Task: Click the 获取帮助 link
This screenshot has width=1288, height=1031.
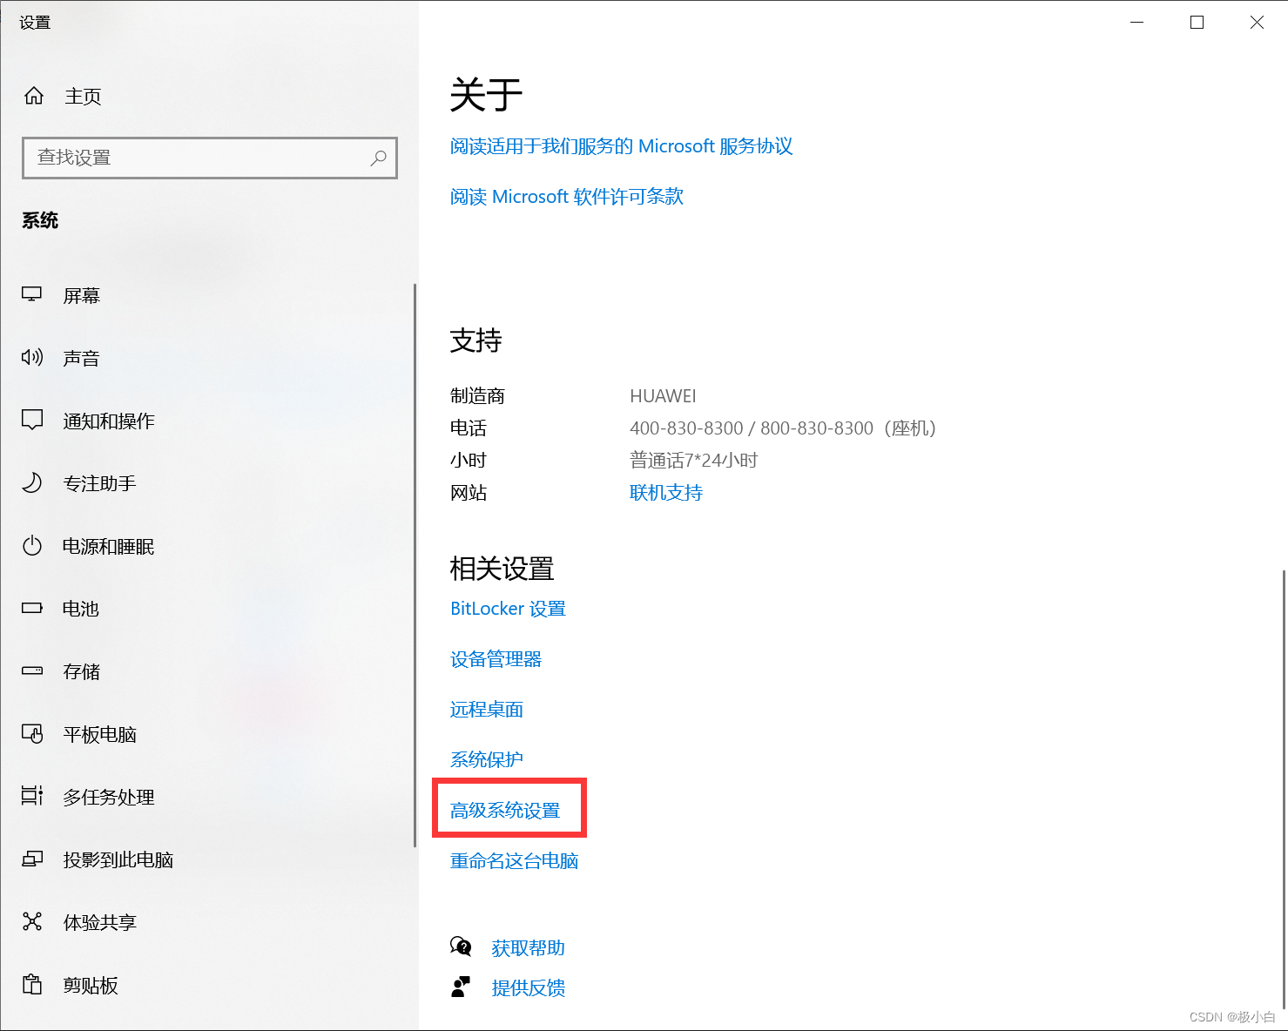Action: (529, 947)
